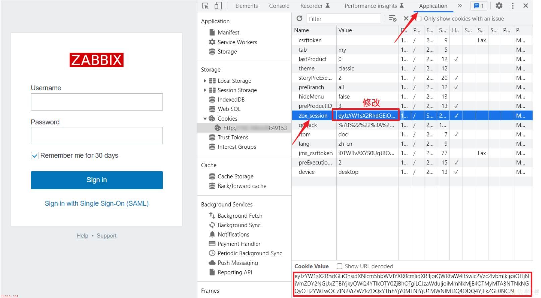This screenshot has height=298, width=541.
Task: Open the Support link
Action: pos(107,236)
